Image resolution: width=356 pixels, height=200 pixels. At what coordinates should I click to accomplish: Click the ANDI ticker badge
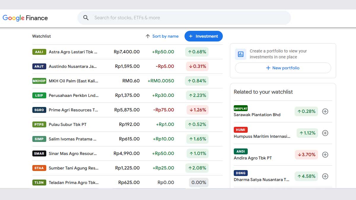point(241,151)
